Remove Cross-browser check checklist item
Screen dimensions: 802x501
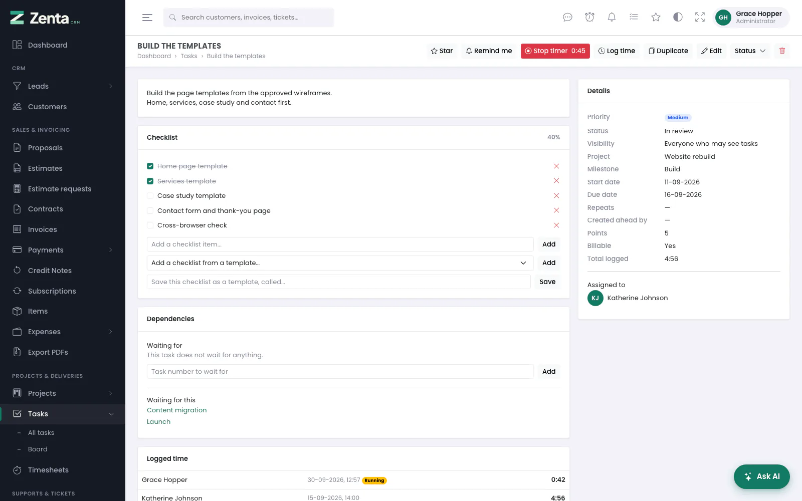point(556,225)
